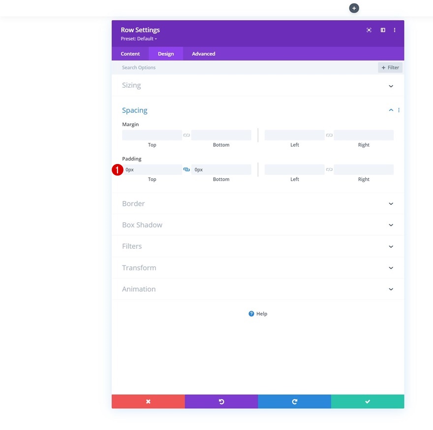
Task: Unlink padding top-bottom values
Action: tap(186, 169)
